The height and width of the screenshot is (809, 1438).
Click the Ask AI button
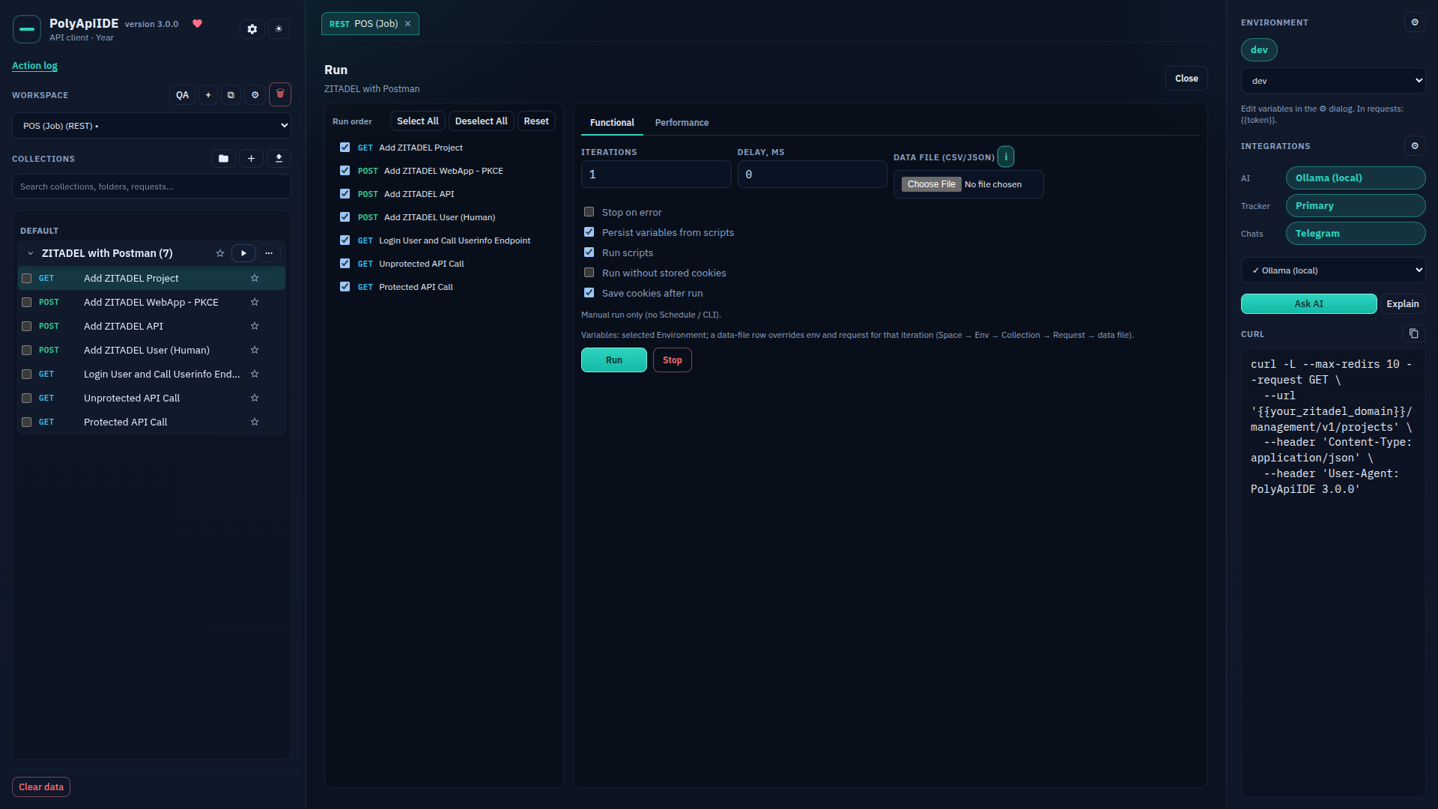(1308, 304)
